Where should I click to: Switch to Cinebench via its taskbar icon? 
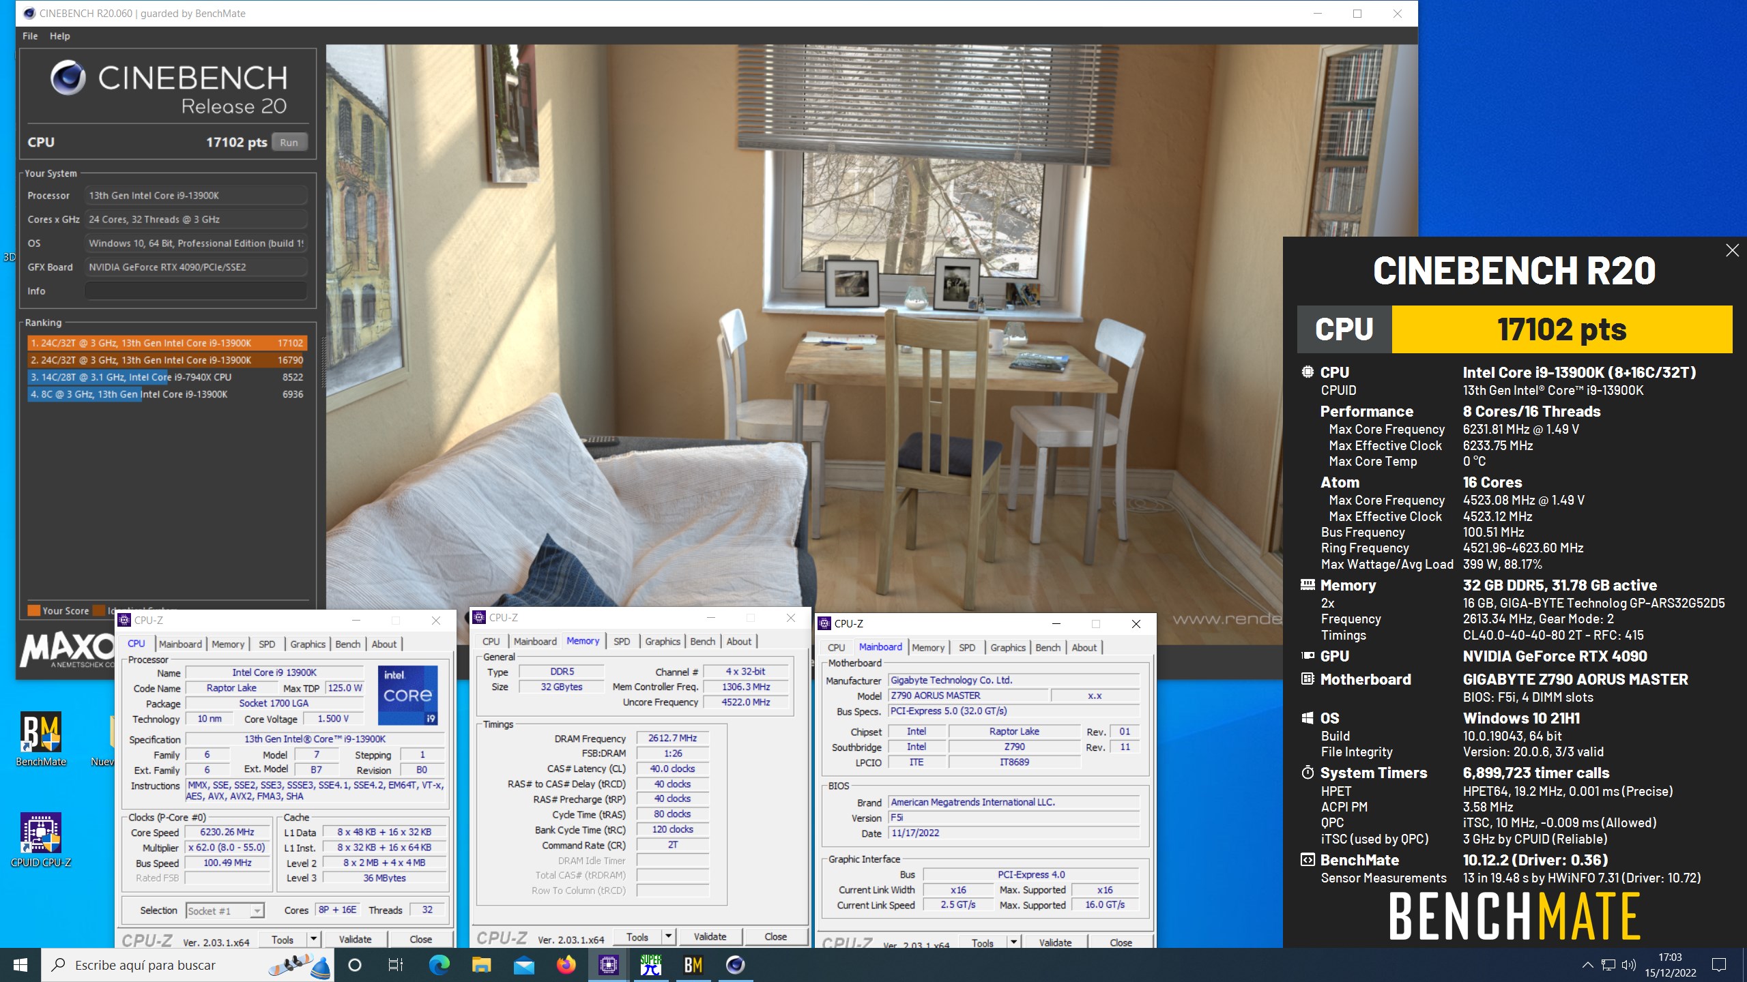pyautogui.click(x=735, y=965)
